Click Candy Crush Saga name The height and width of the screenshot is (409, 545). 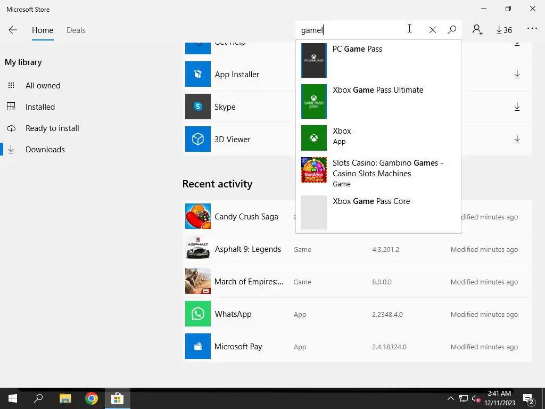point(246,217)
